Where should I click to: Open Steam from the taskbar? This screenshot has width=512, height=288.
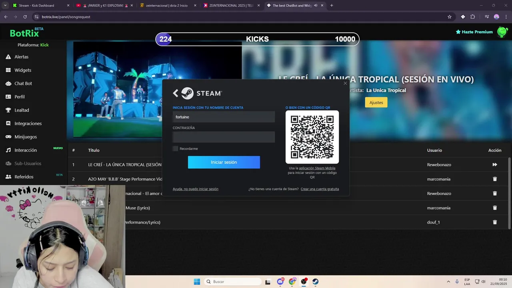[316, 282]
